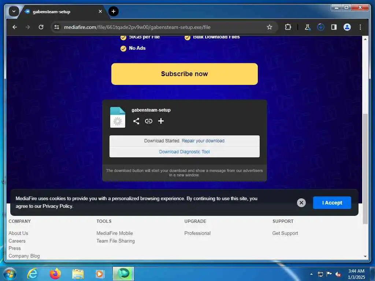Click the vertical scrollbar thumb

click(365, 169)
